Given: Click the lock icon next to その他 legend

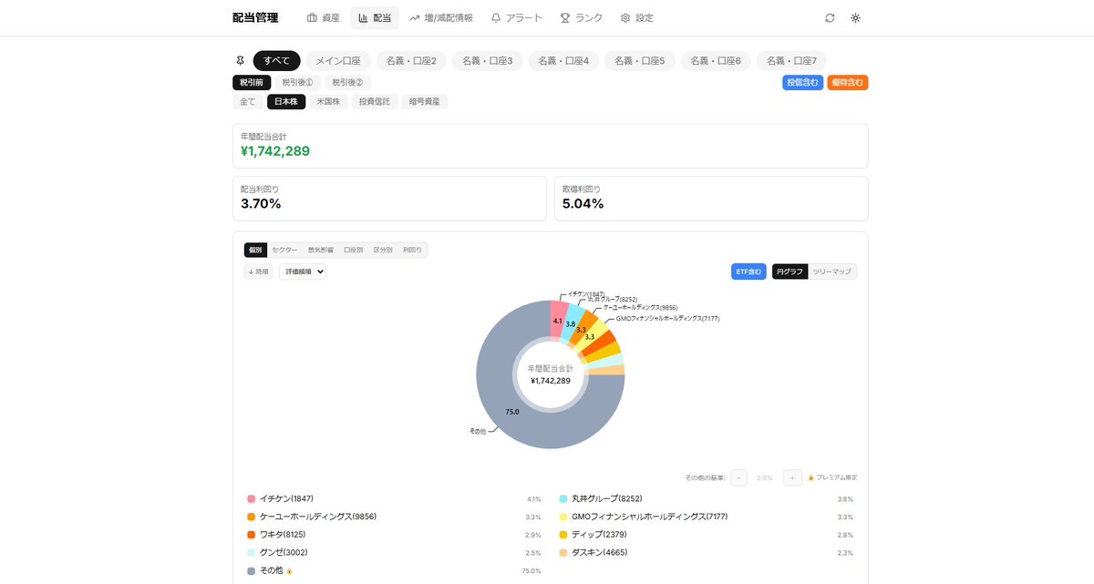Looking at the screenshot, I should (290, 571).
